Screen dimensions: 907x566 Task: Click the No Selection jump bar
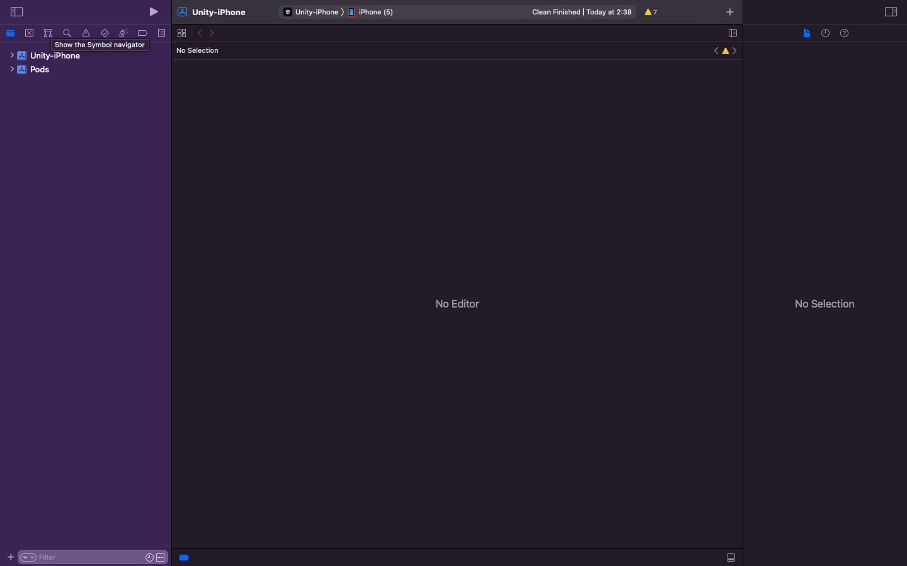pos(197,50)
